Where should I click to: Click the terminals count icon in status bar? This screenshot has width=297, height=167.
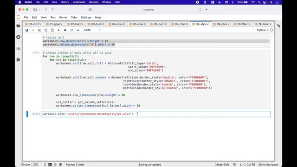tap(50, 165)
